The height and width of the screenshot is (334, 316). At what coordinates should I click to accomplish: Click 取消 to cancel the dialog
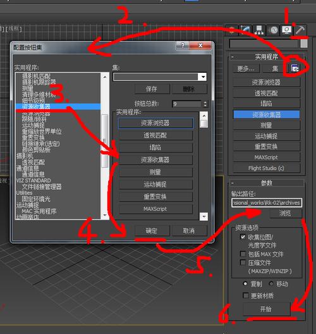click(x=189, y=231)
